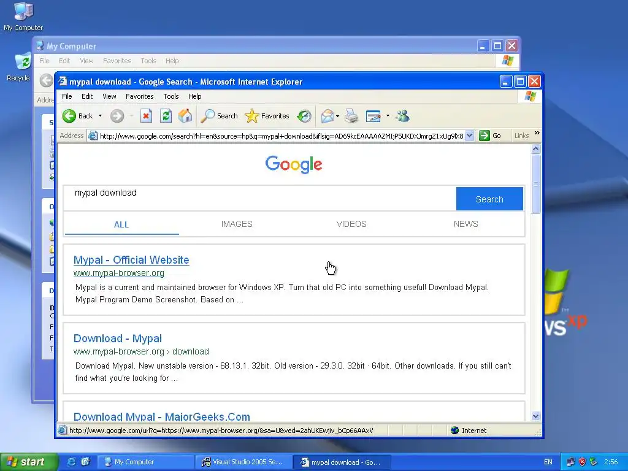628x471 pixels.
Task: Open the Edit menu in Internet Explorer
Action: click(87, 96)
